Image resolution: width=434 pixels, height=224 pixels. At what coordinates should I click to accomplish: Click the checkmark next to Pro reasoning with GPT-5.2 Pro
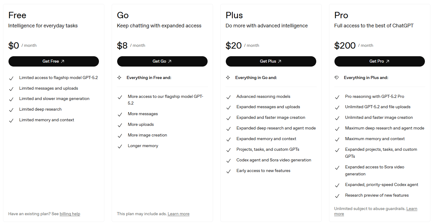click(x=337, y=97)
